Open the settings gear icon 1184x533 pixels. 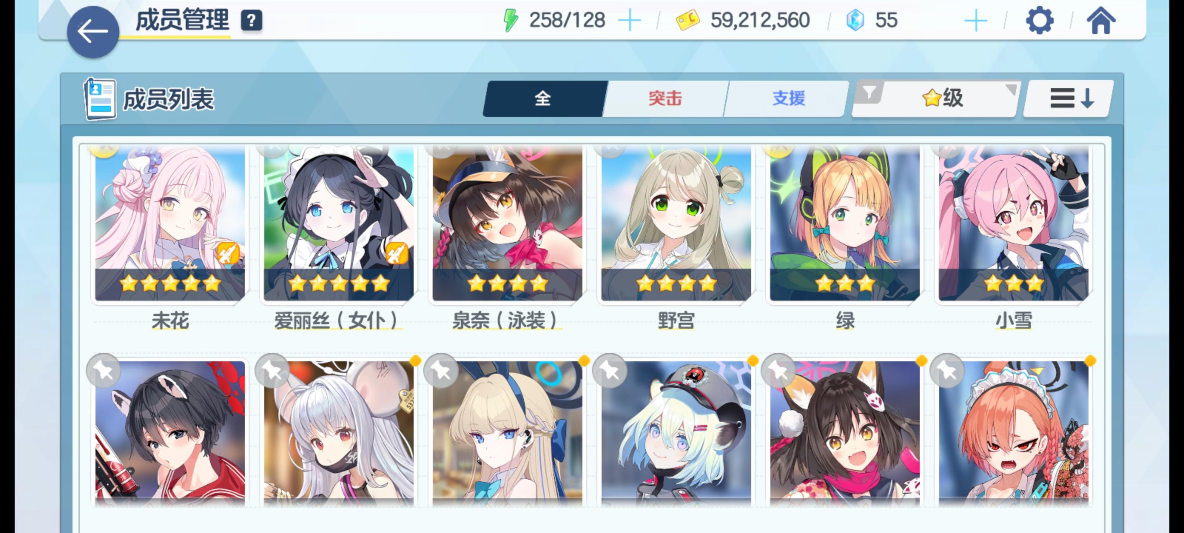click(1039, 20)
